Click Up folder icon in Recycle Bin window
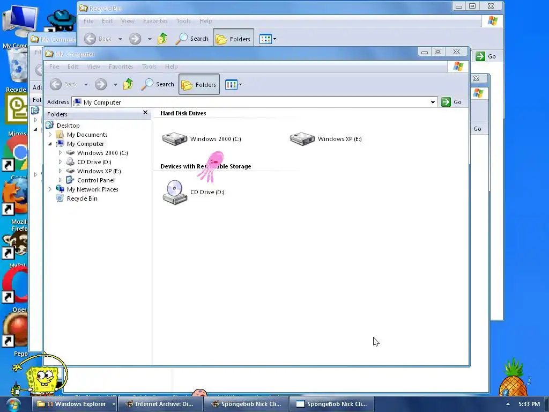Image resolution: width=549 pixels, height=412 pixels. click(x=162, y=39)
